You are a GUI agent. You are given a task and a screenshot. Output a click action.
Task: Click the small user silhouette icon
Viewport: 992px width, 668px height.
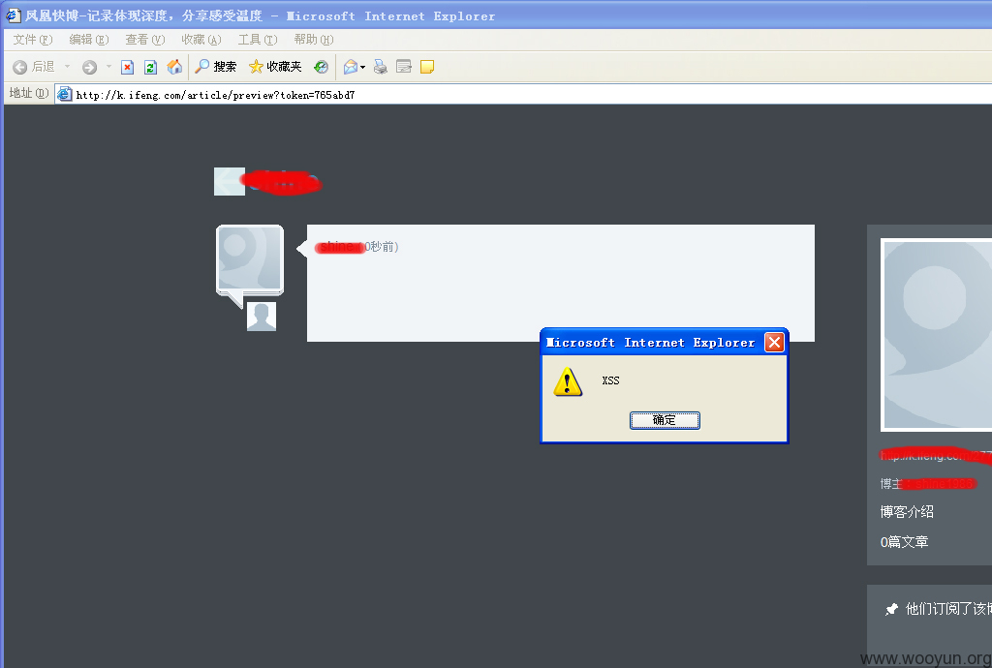point(262,316)
